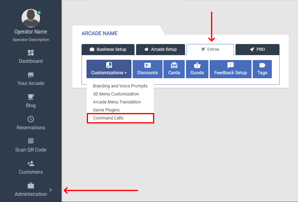Open the PRO tab
The width and height of the screenshot is (298, 202).
pyautogui.click(x=257, y=49)
